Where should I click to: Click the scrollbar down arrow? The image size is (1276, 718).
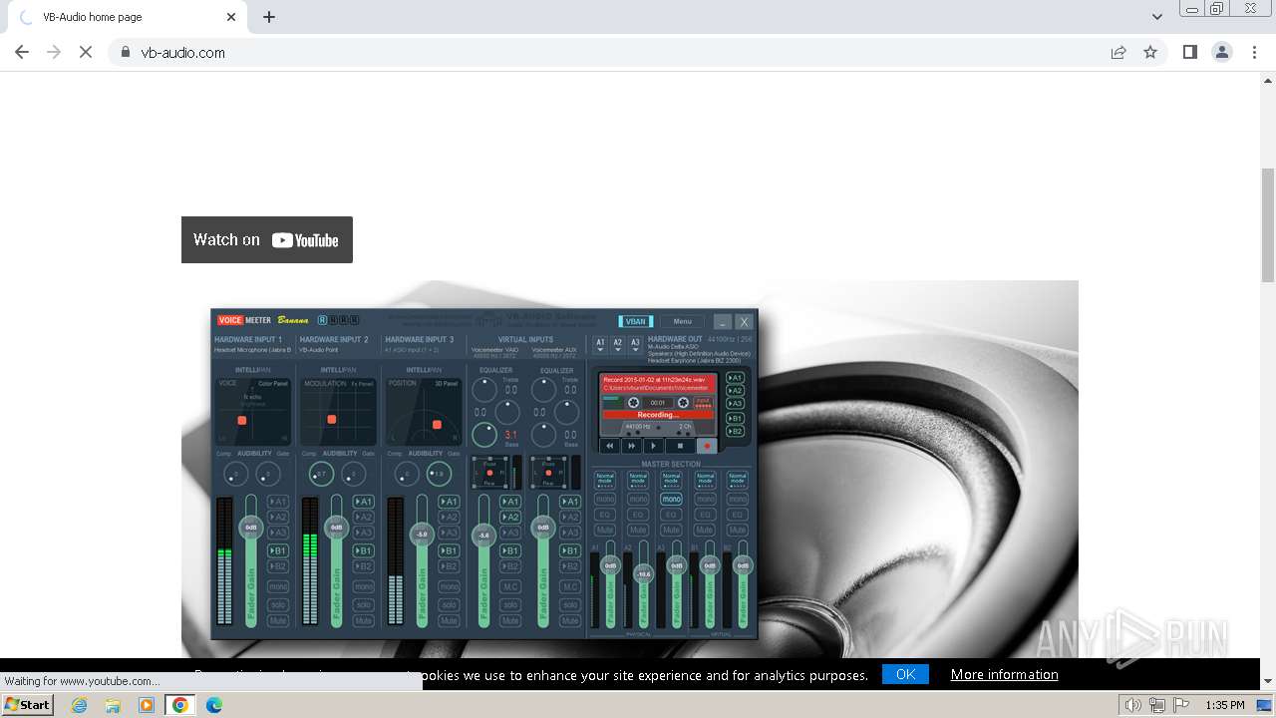1268,682
